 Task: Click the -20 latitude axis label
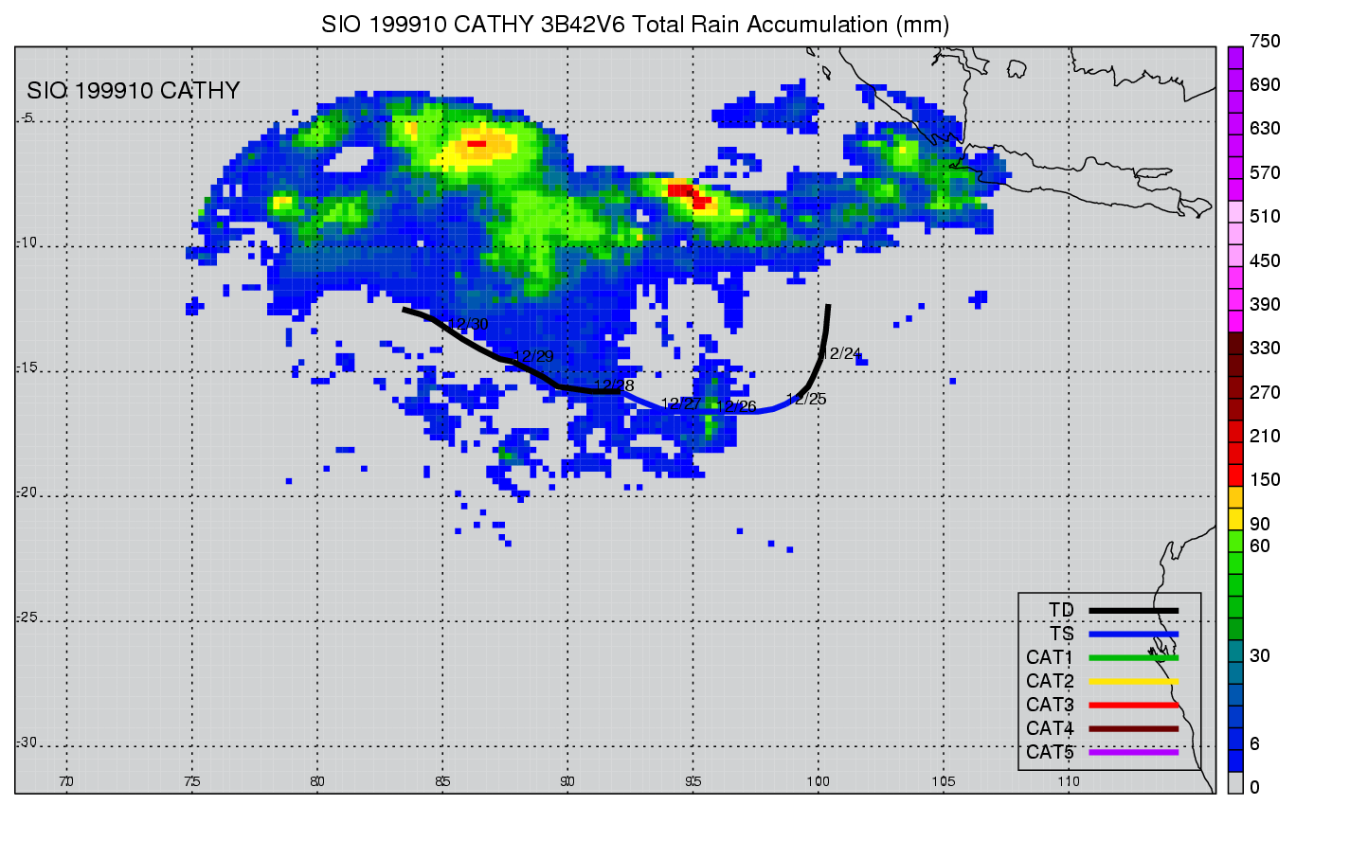click(27, 492)
